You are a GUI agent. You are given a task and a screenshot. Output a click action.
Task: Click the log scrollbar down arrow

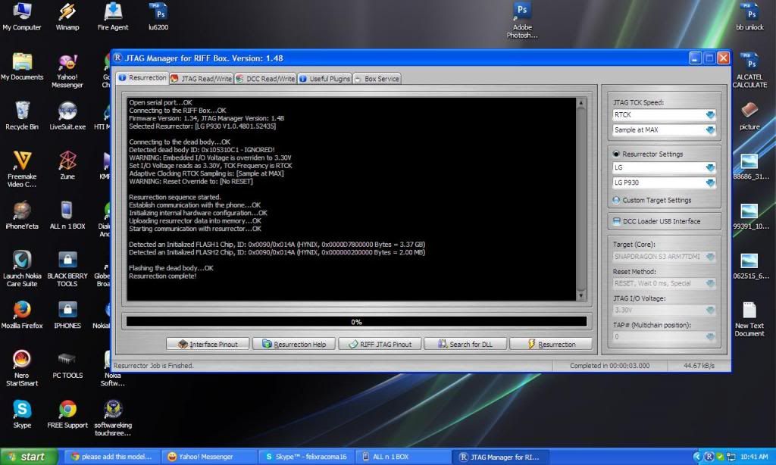click(581, 295)
